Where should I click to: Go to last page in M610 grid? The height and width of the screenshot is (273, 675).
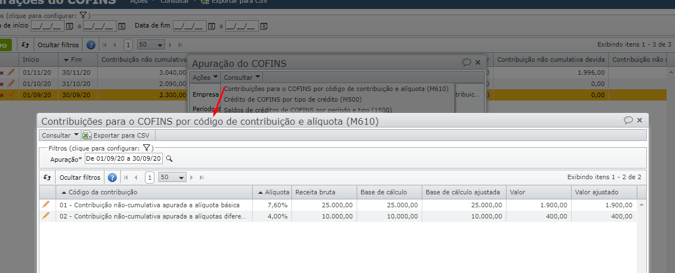coord(202,178)
